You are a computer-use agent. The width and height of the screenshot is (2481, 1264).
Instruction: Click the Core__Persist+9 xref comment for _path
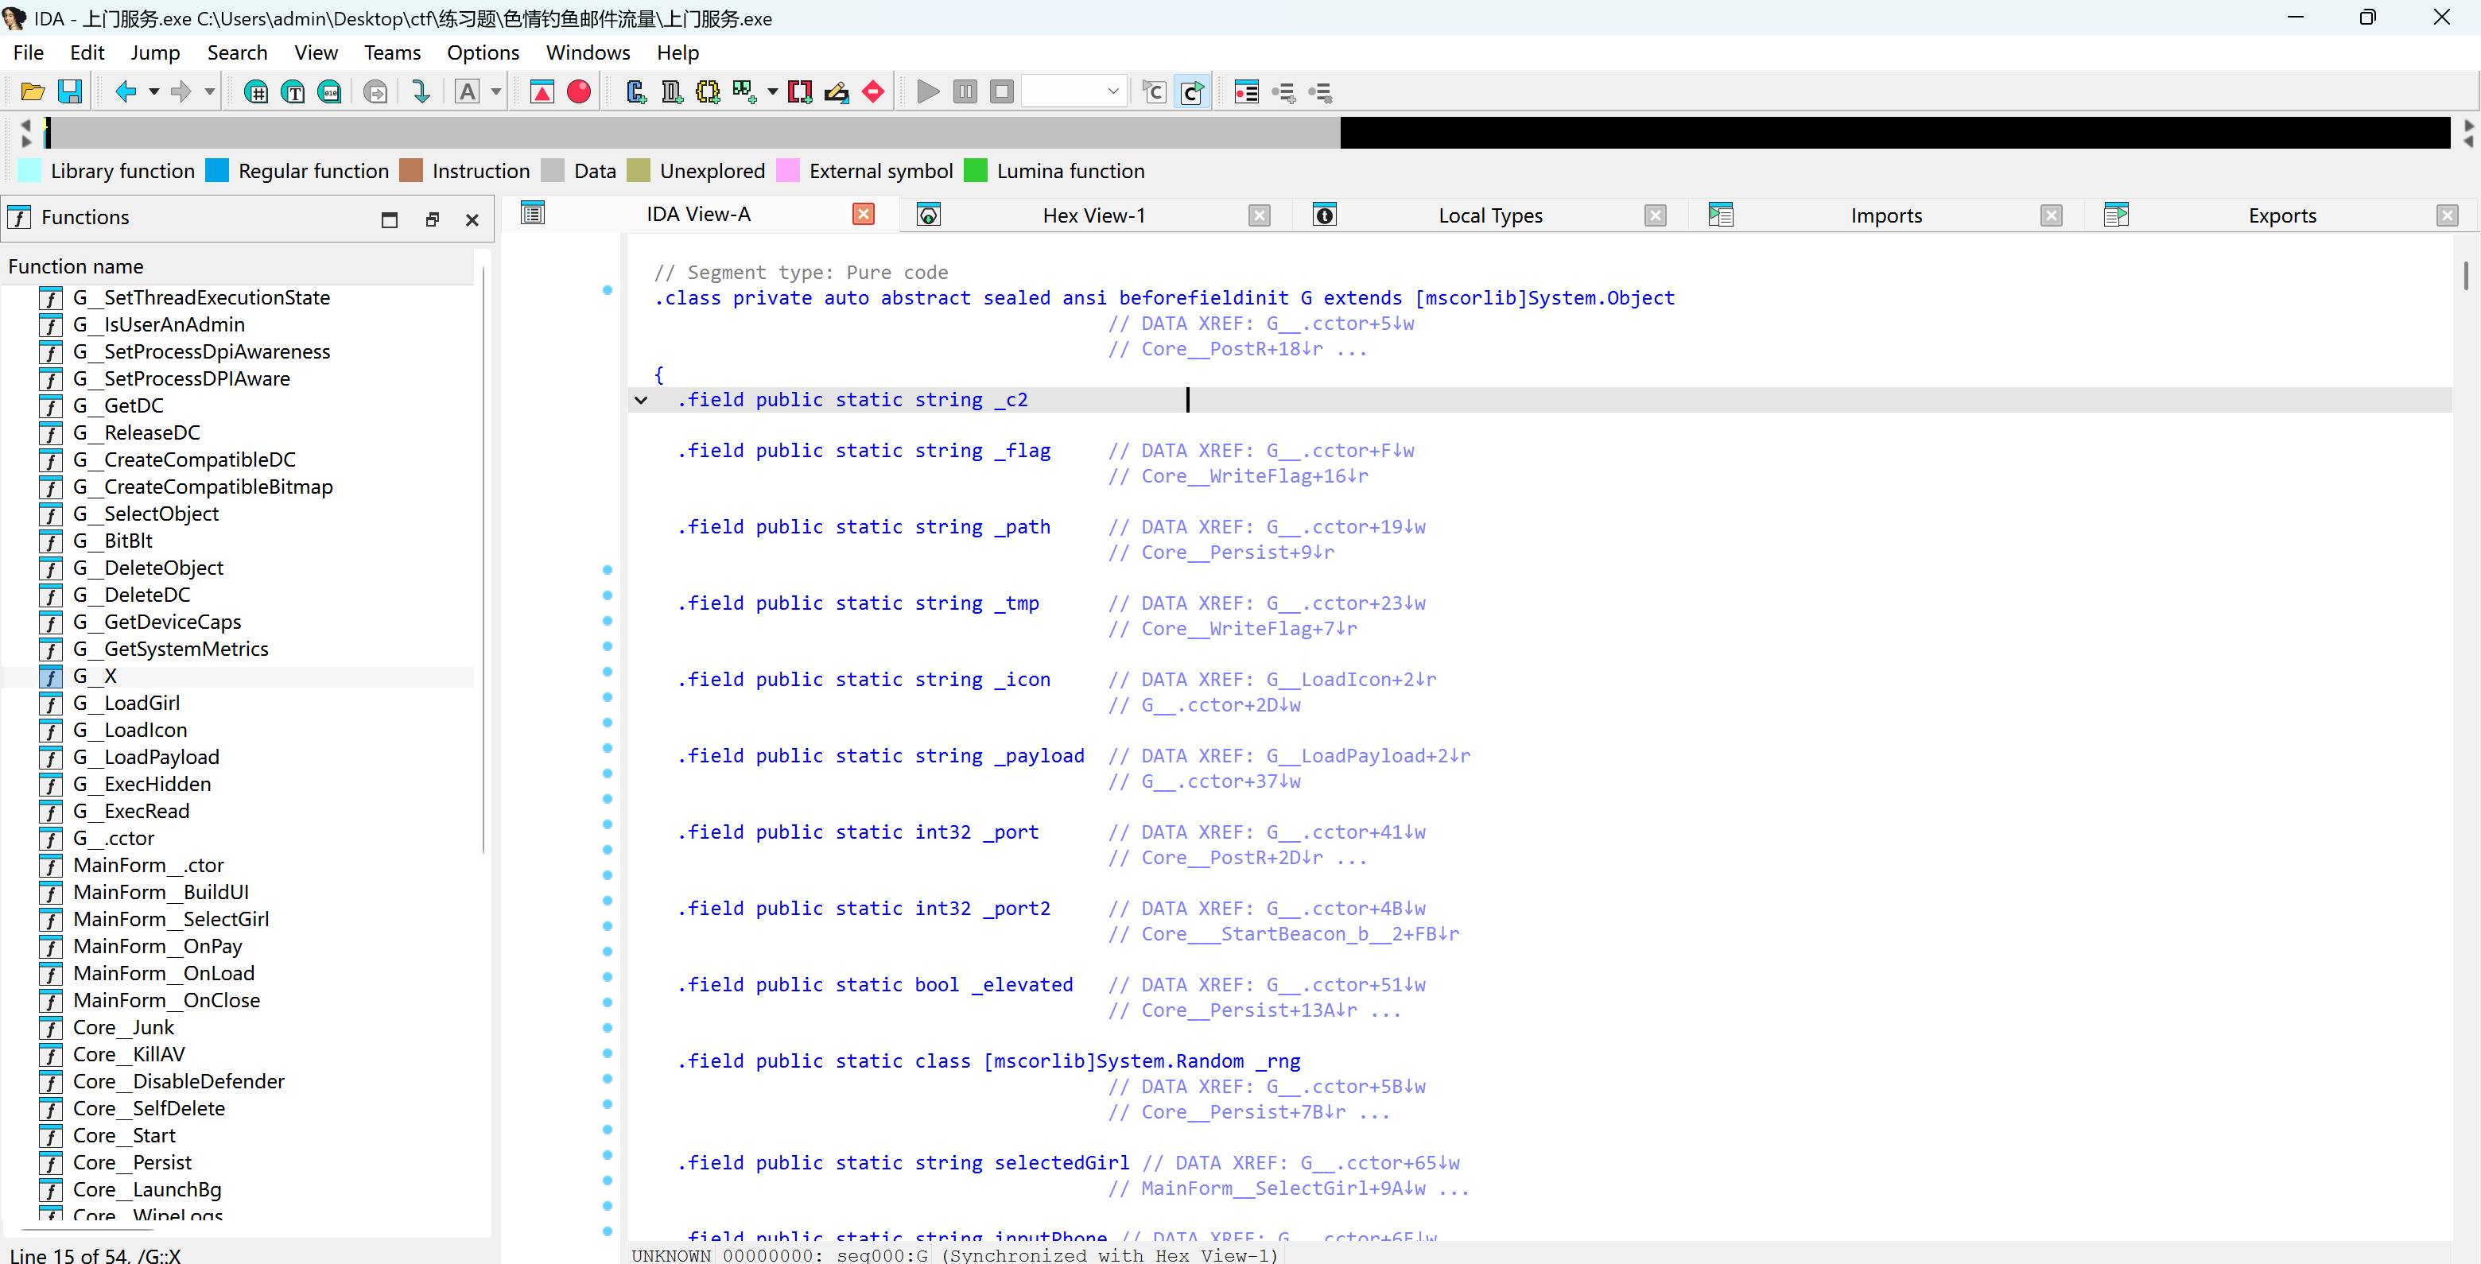point(1221,553)
